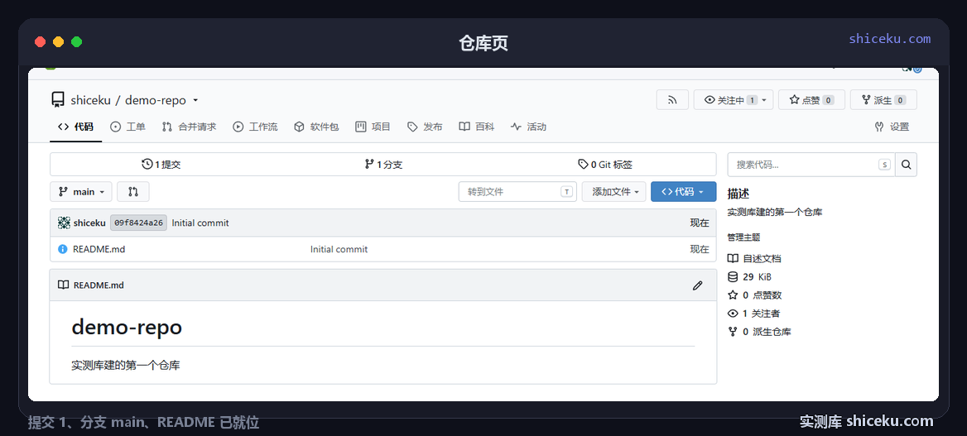Open shiceku author name in commit row

[89, 223]
